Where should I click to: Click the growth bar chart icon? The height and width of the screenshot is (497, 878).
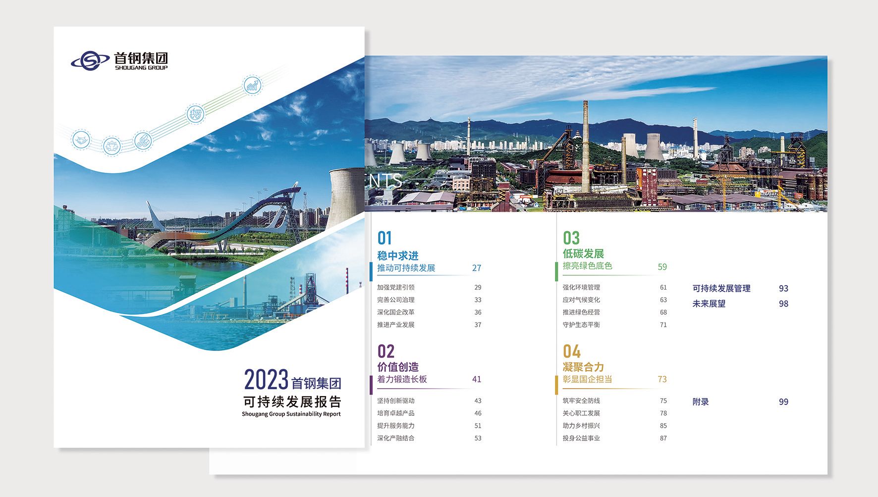coord(252,85)
